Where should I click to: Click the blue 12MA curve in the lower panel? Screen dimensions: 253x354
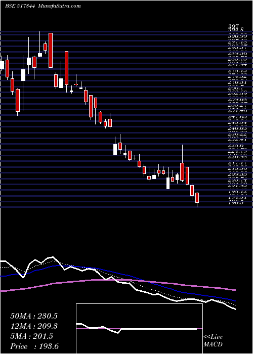coord(117,273)
